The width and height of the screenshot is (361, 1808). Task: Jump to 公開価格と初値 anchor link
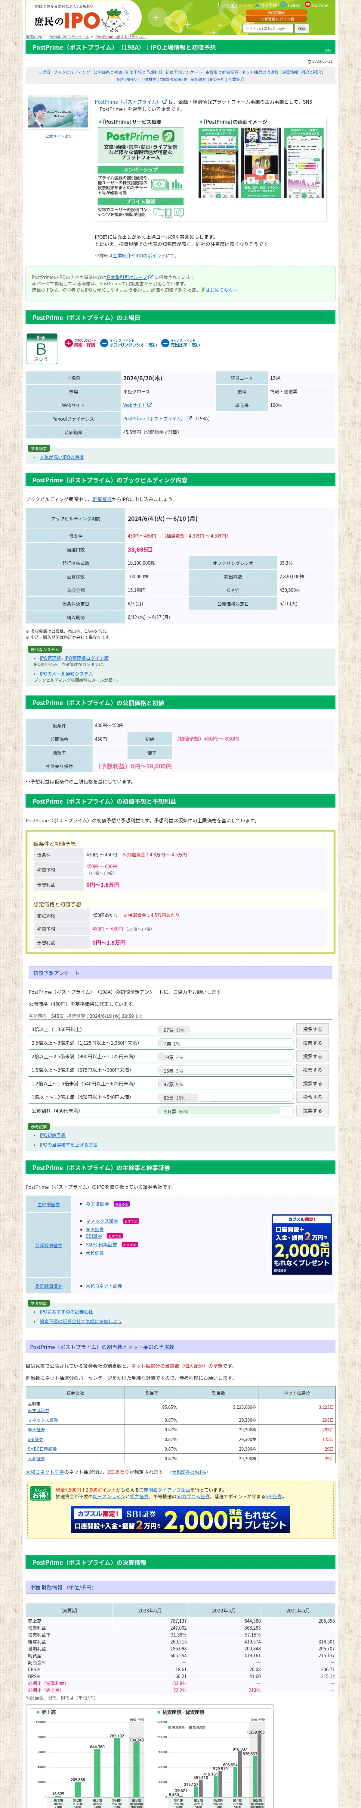108,72
